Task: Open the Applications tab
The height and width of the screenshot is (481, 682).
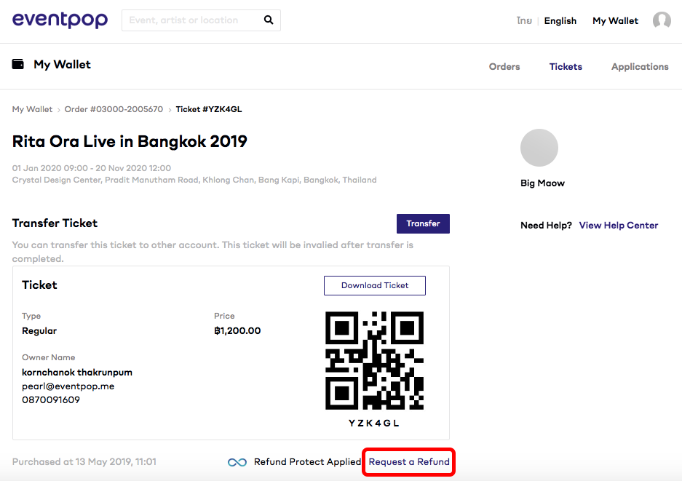Action: [640, 66]
